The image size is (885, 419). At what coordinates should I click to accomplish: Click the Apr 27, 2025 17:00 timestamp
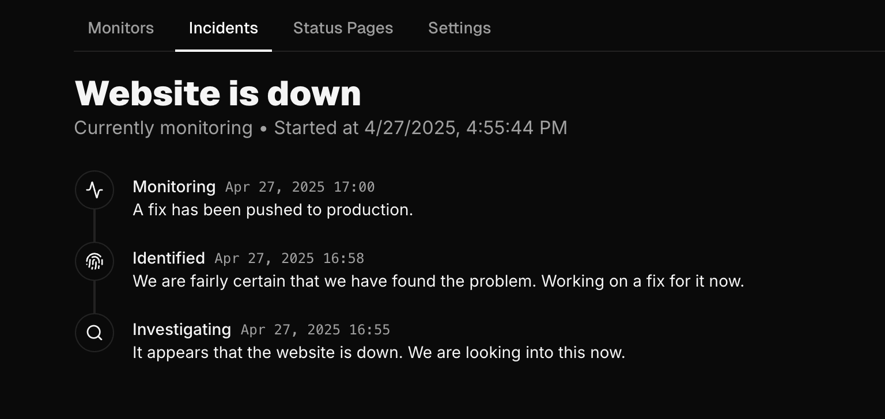coord(300,187)
